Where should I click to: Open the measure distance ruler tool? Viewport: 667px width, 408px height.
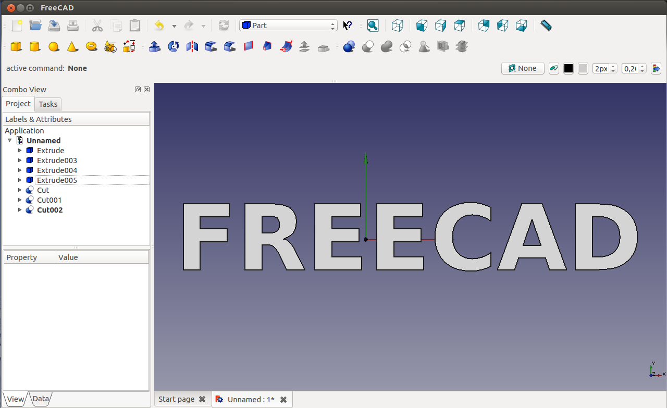[546, 26]
